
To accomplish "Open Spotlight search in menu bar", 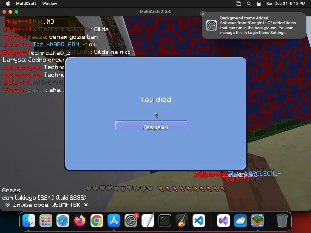I will (x=249, y=4).
